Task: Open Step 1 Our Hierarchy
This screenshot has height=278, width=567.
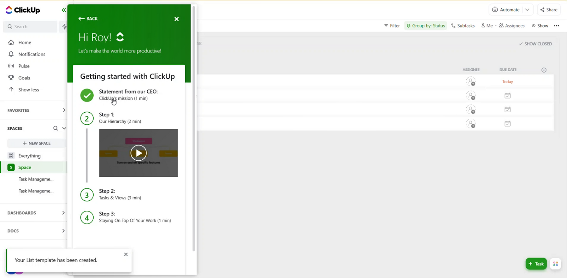Action: (x=120, y=118)
